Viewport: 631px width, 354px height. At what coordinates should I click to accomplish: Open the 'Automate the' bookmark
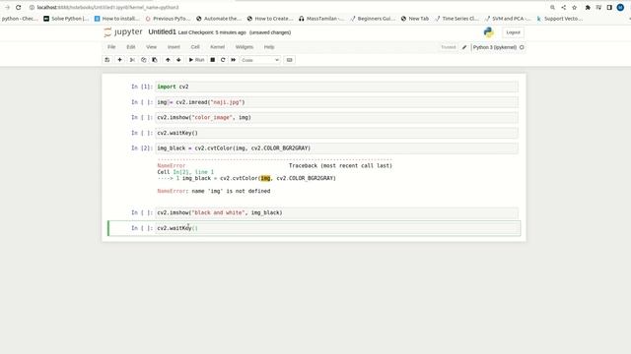click(219, 19)
